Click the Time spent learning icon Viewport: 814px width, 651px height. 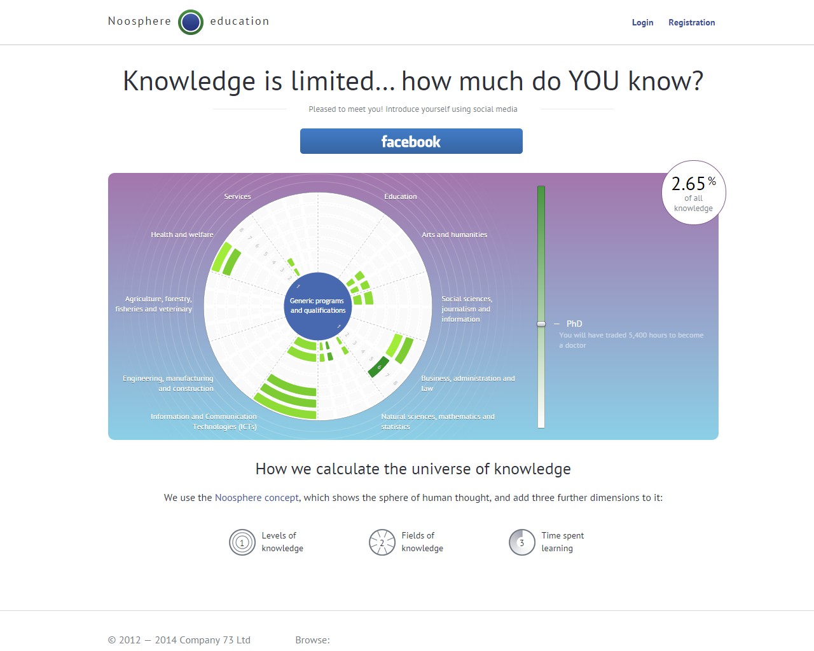click(x=522, y=542)
